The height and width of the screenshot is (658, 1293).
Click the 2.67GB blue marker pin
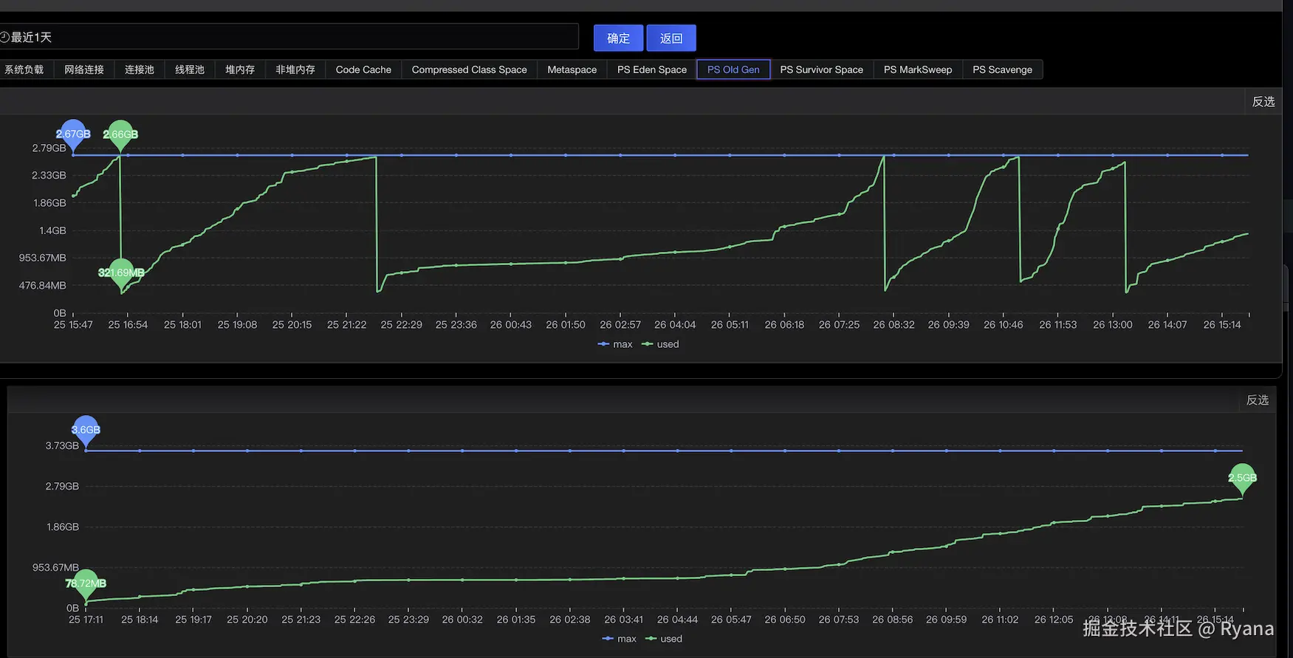[x=73, y=134]
